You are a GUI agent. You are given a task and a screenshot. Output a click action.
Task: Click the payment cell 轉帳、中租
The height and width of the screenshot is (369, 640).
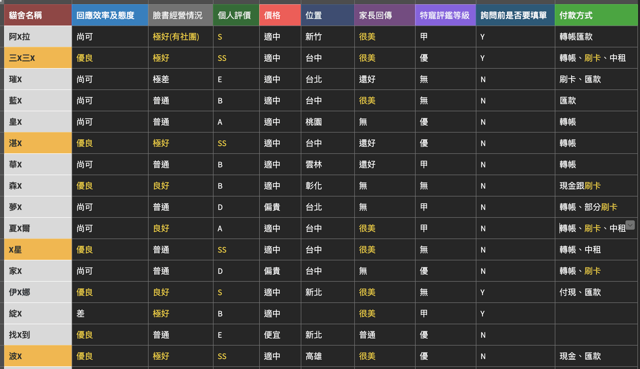(x=597, y=249)
